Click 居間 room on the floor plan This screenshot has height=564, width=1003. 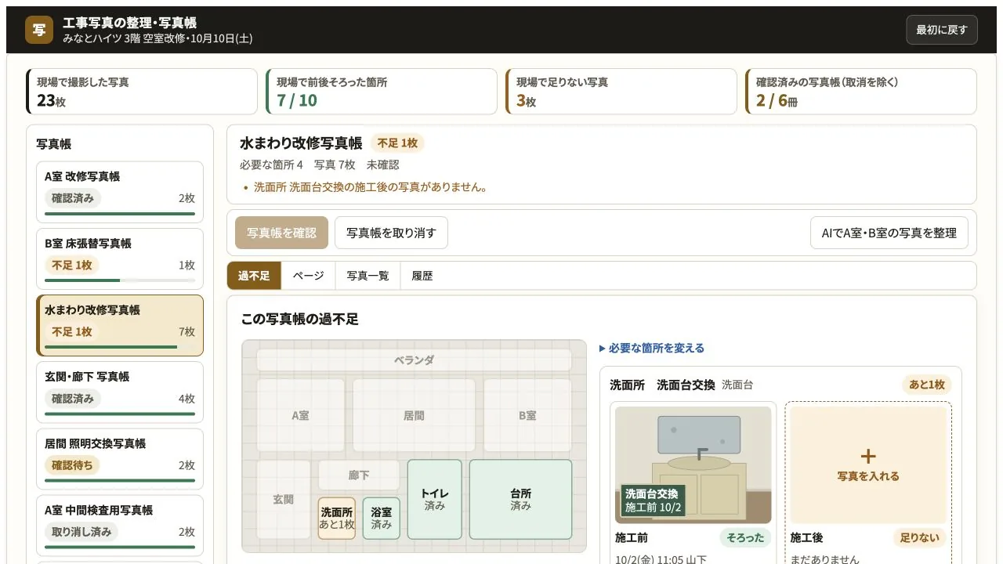414,415
